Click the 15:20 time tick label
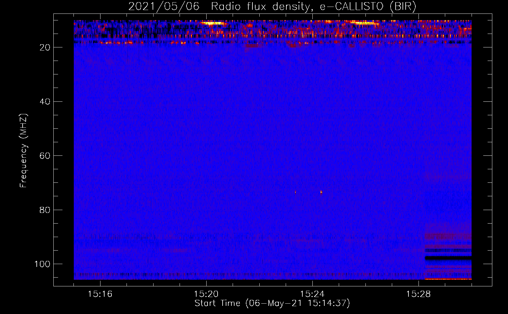This screenshot has width=508, height=314. tap(206, 294)
